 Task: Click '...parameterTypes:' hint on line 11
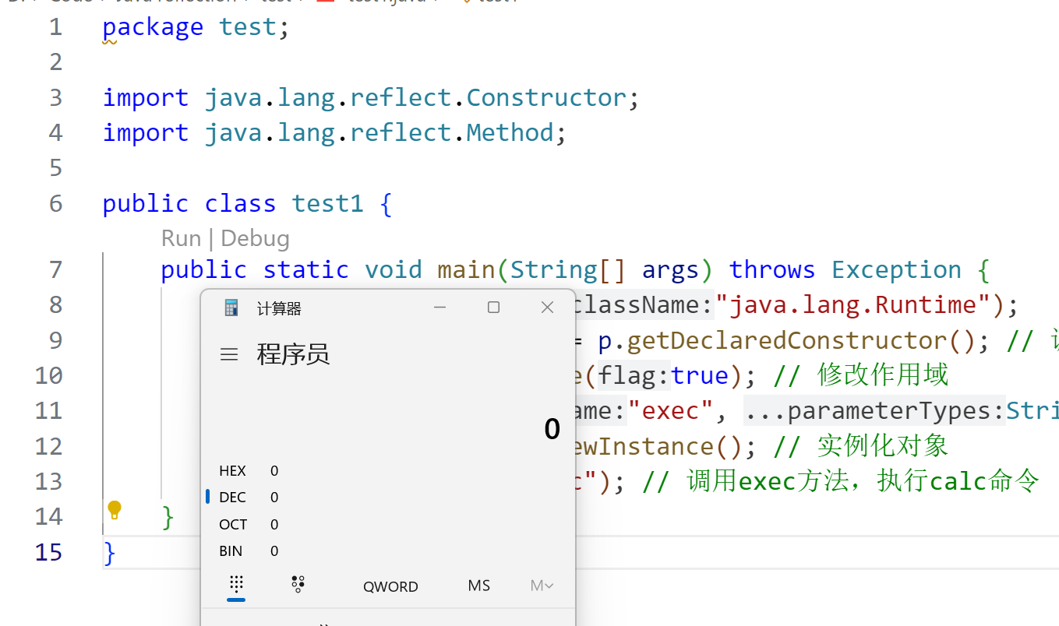coord(874,411)
